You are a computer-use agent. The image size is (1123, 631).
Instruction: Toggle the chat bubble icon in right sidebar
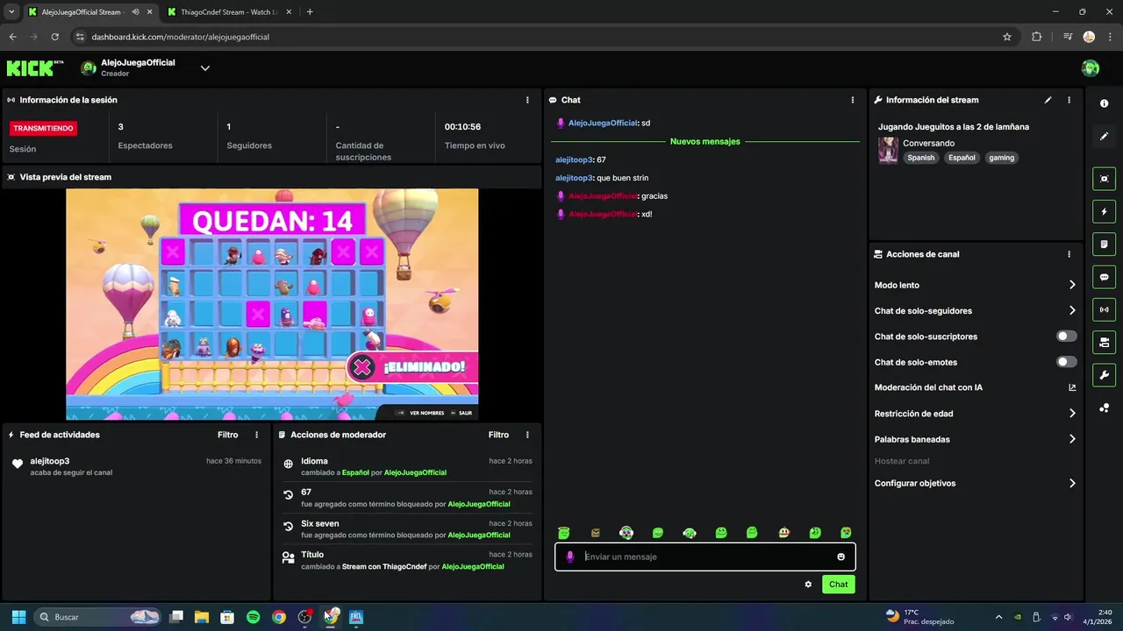1104,277
